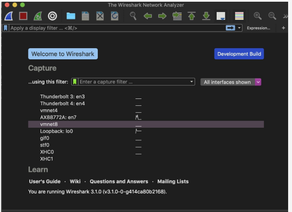The width and height of the screenshot is (292, 212).
Task: Select the vmnet4 interface
Action: 49,111
